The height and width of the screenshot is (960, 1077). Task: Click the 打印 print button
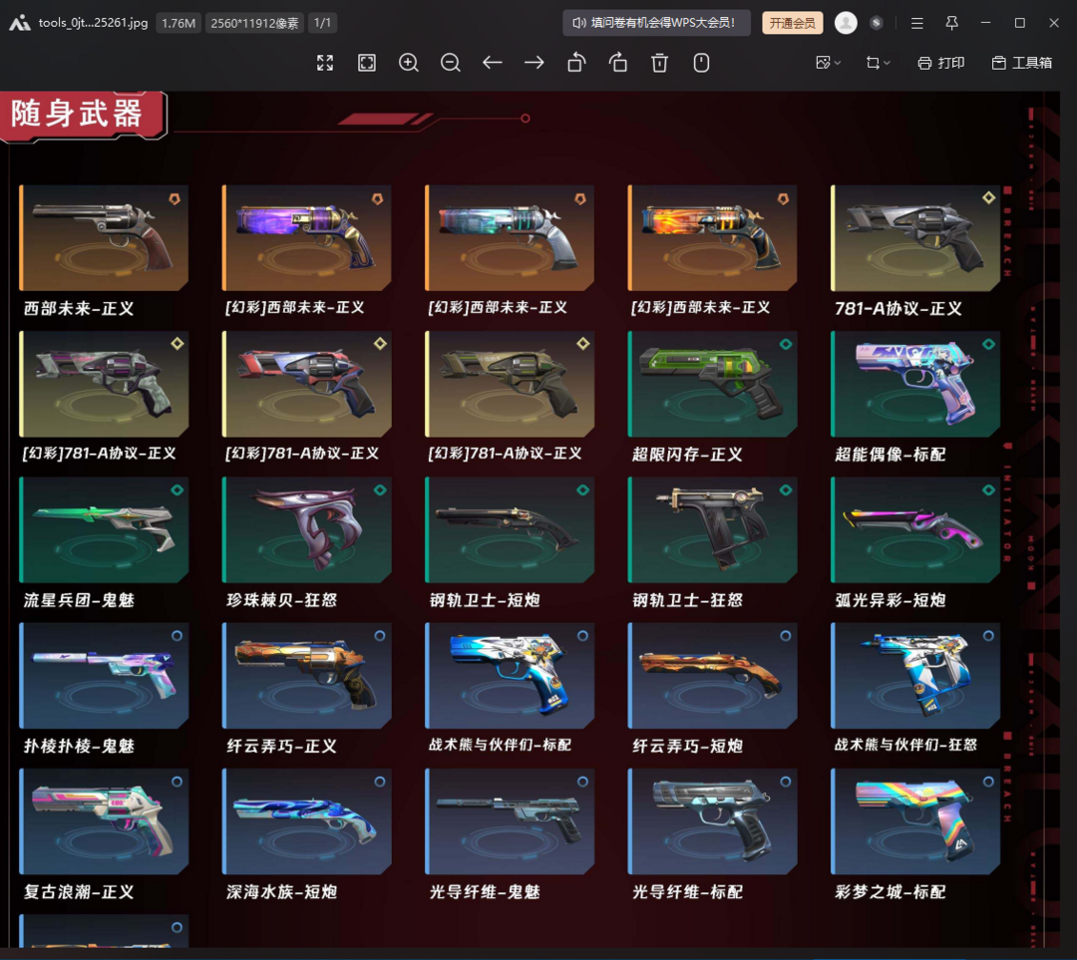coord(941,63)
